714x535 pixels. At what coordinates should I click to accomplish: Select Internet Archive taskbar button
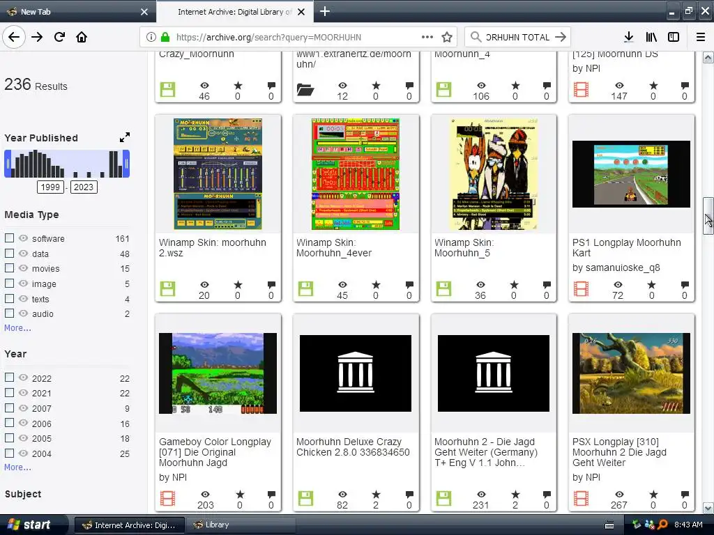coord(129,525)
